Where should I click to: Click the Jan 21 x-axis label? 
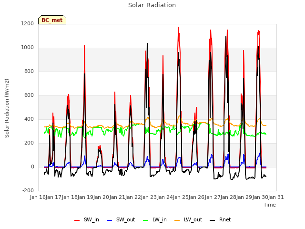coord(117,197)
